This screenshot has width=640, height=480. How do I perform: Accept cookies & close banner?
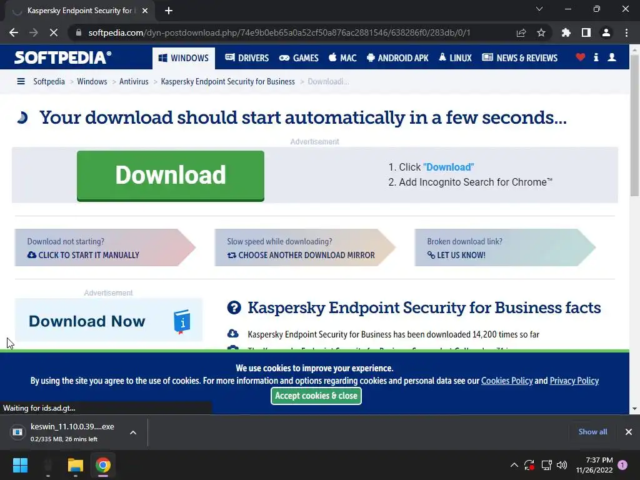(x=316, y=396)
